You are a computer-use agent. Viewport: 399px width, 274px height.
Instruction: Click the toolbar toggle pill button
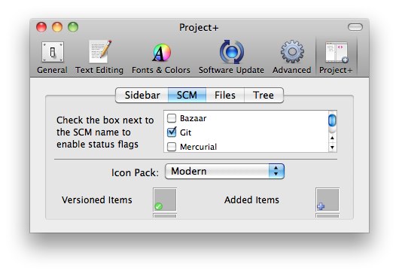[355, 27]
